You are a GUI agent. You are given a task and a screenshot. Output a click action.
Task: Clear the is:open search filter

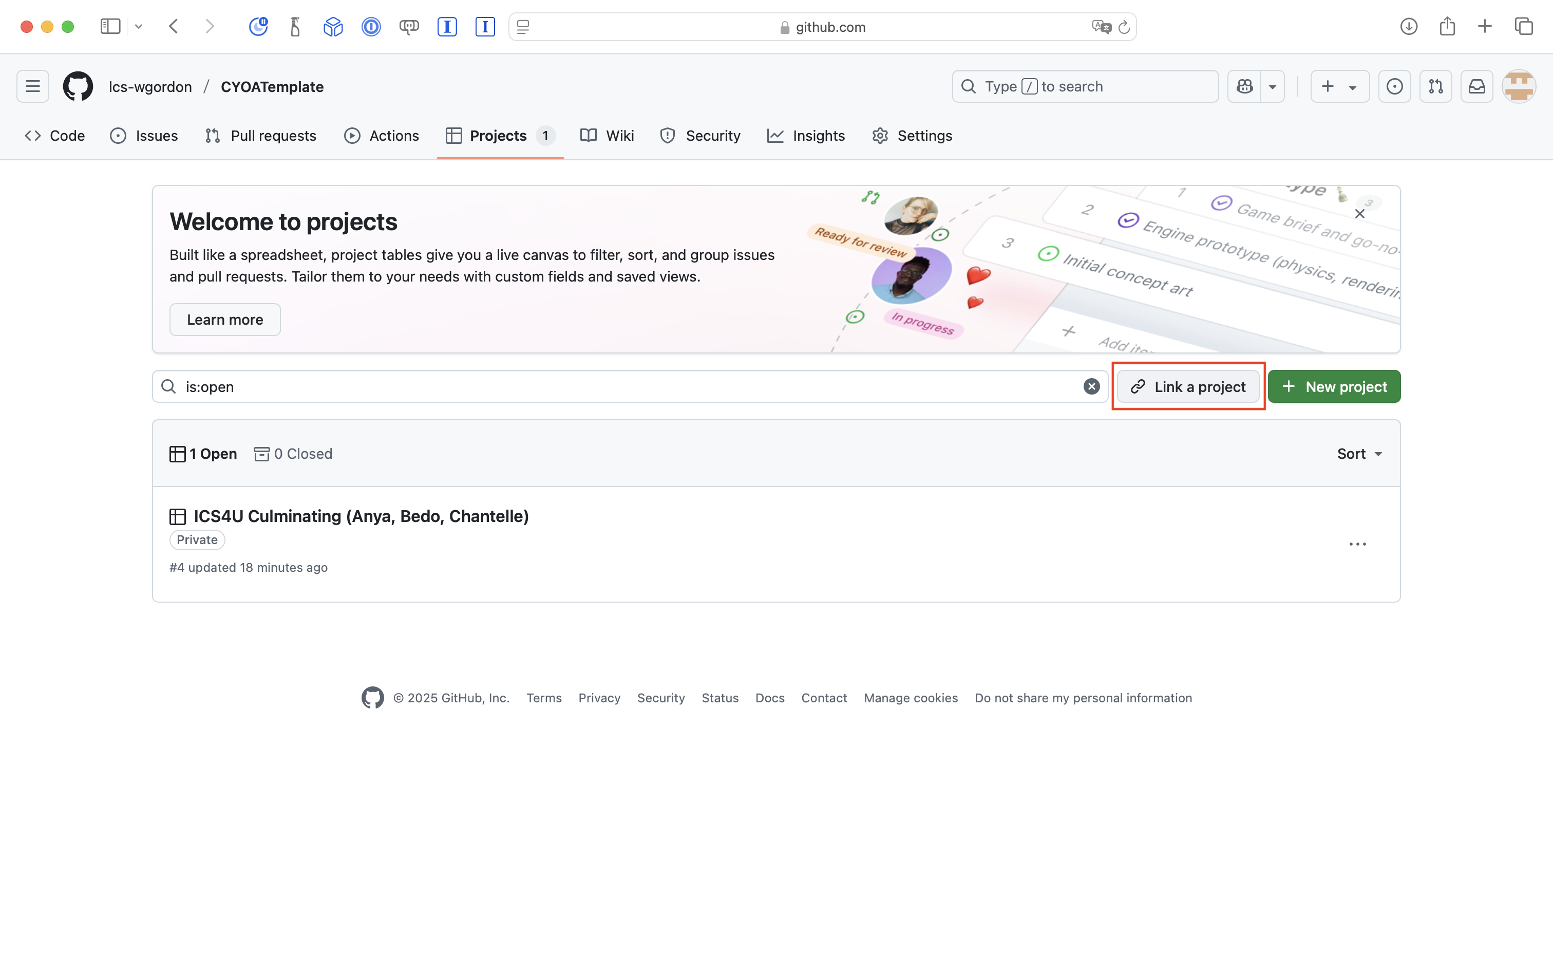[x=1091, y=387]
